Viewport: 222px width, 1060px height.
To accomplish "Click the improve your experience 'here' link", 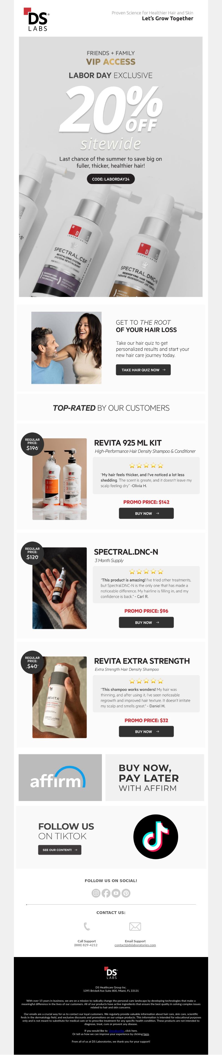I will 146,1034.
